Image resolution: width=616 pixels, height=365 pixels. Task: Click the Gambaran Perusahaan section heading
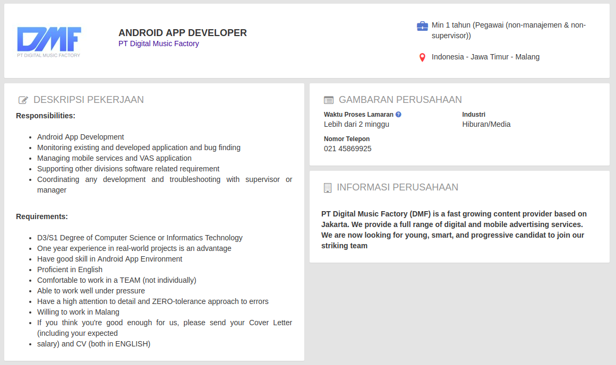pyautogui.click(x=400, y=100)
